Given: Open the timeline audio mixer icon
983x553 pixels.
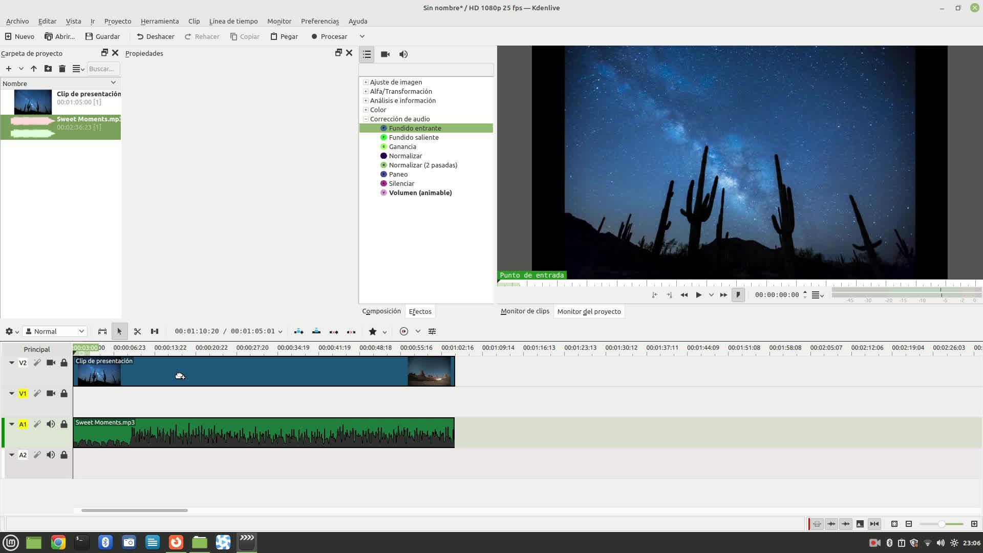Looking at the screenshot, I should click(432, 331).
